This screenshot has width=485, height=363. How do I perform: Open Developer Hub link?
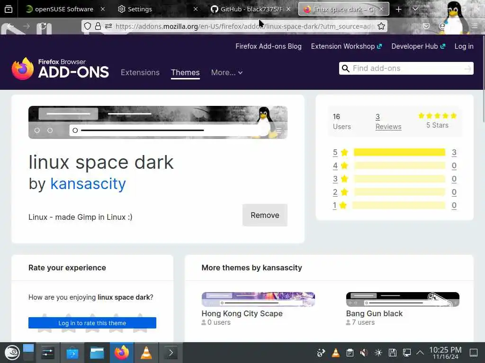coord(418,46)
